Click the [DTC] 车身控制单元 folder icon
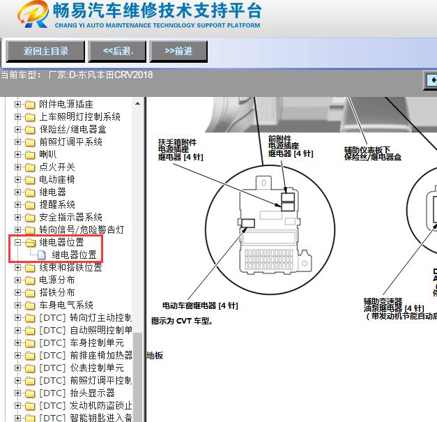 pos(30,343)
